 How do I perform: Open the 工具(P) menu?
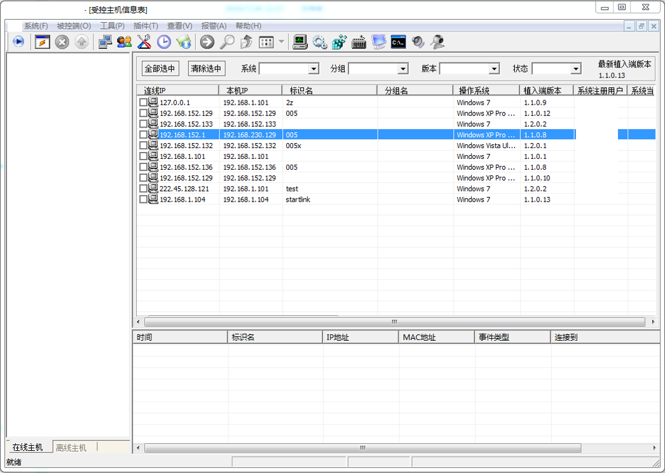pos(112,26)
